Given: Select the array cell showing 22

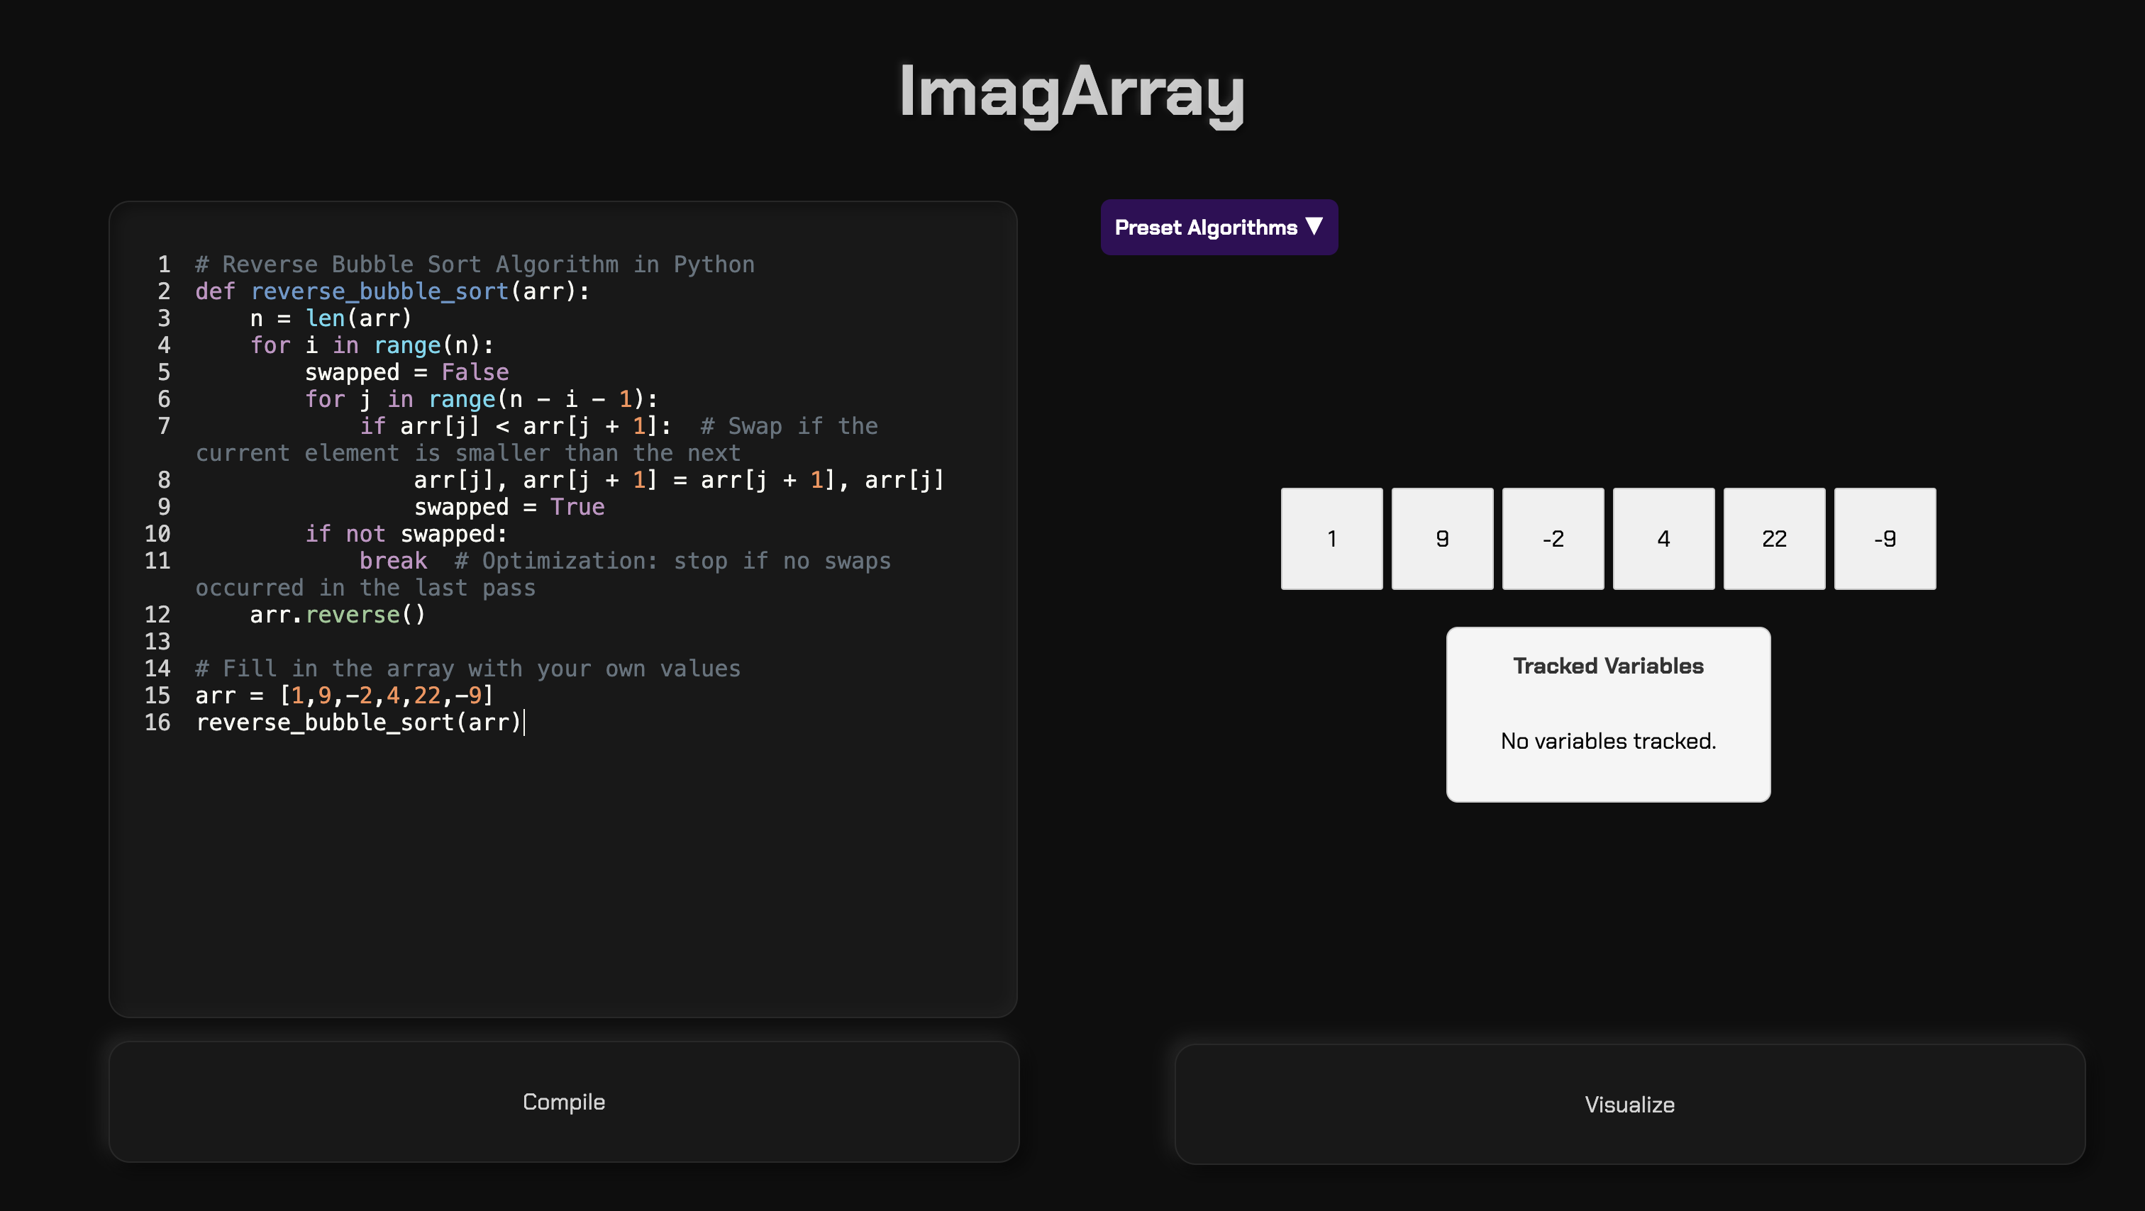Looking at the screenshot, I should point(1773,539).
